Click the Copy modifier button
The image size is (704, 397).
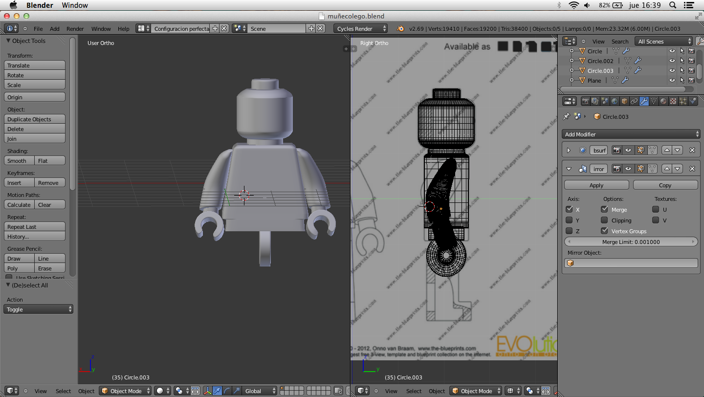pos(665,185)
